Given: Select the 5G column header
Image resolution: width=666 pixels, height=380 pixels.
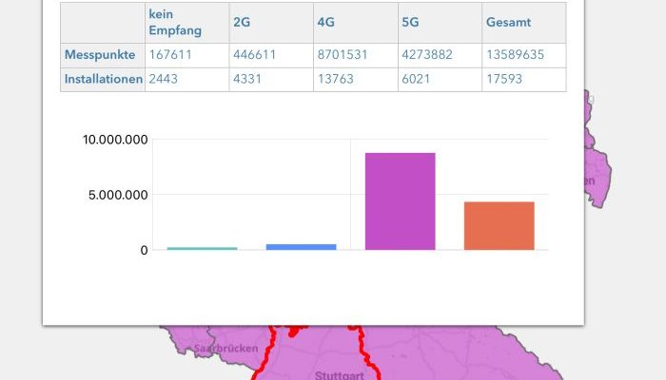Looking at the screenshot, I should 410,22.
